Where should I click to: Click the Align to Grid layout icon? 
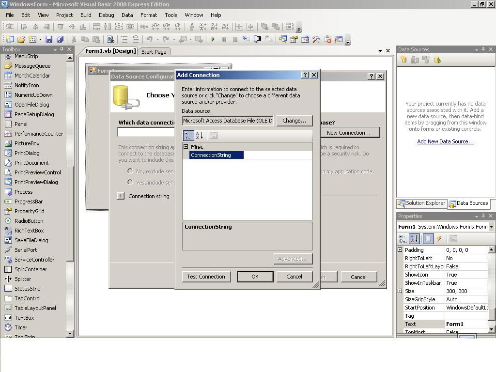(x=10, y=27)
